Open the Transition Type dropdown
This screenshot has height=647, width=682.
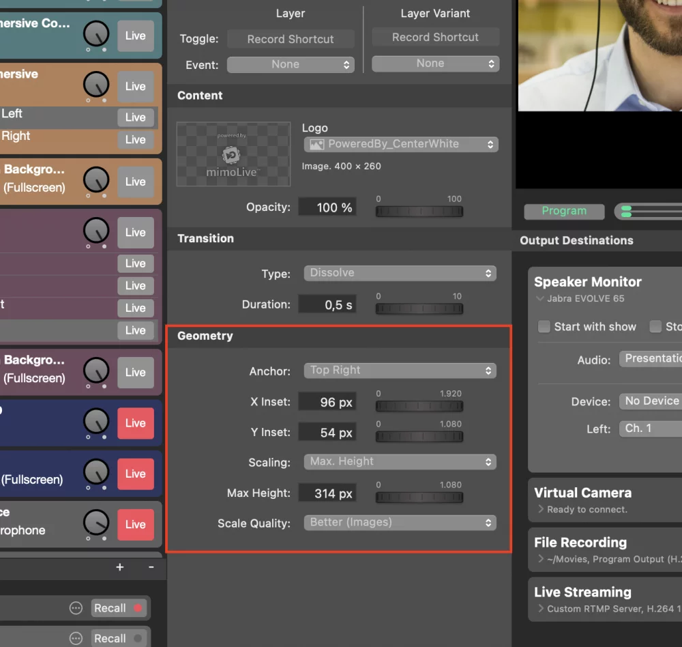[x=400, y=273]
